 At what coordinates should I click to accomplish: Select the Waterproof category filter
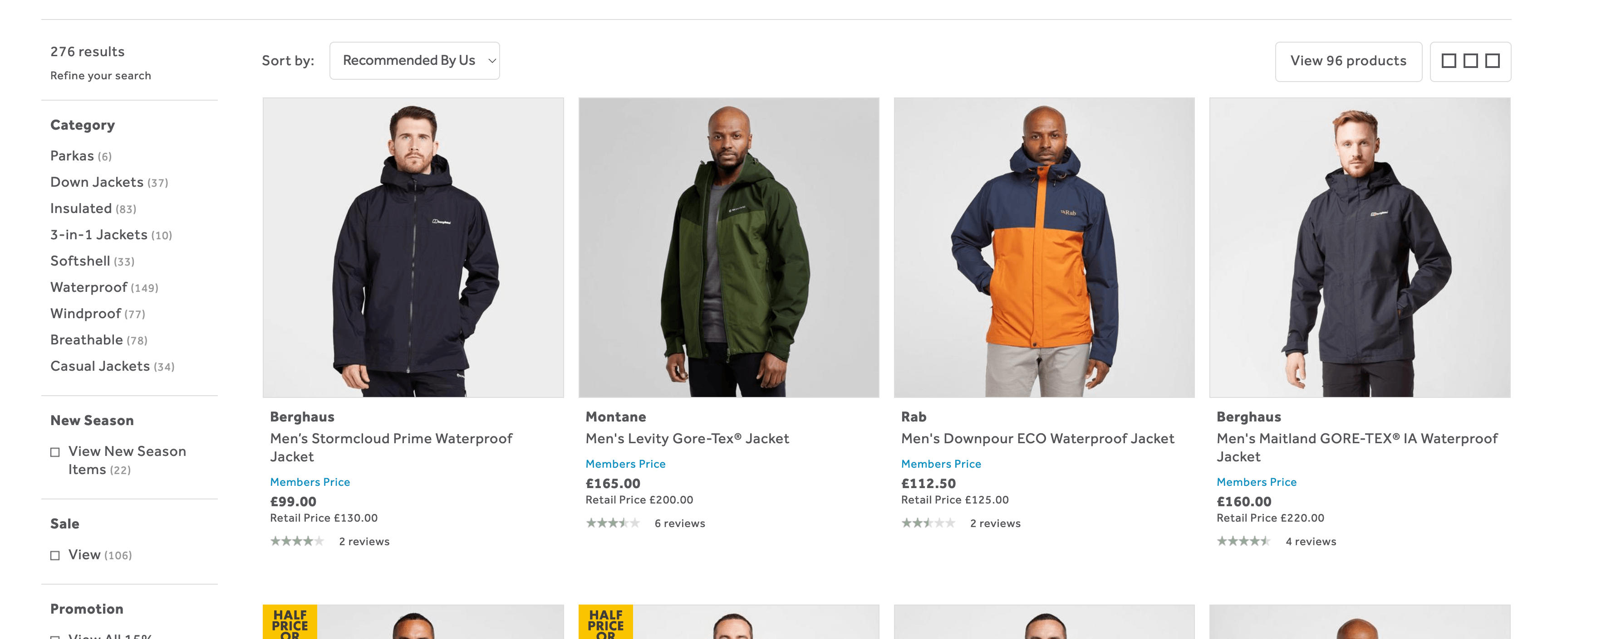88,287
